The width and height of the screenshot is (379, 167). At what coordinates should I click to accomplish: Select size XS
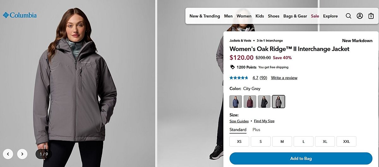[x=239, y=142]
